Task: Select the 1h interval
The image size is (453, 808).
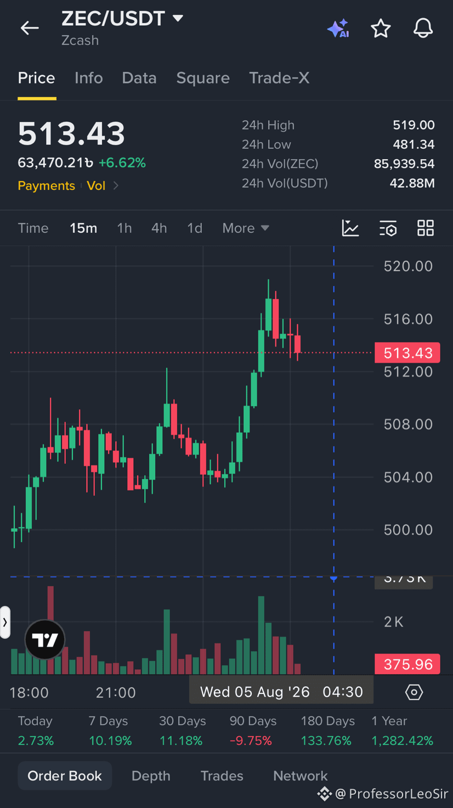Action: click(124, 228)
